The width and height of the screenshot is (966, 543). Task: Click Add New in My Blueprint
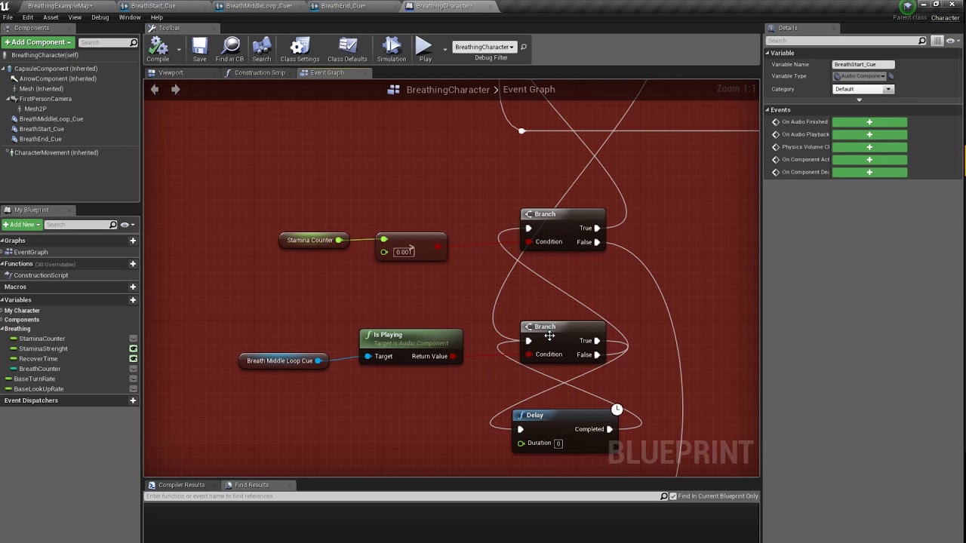[x=21, y=224]
